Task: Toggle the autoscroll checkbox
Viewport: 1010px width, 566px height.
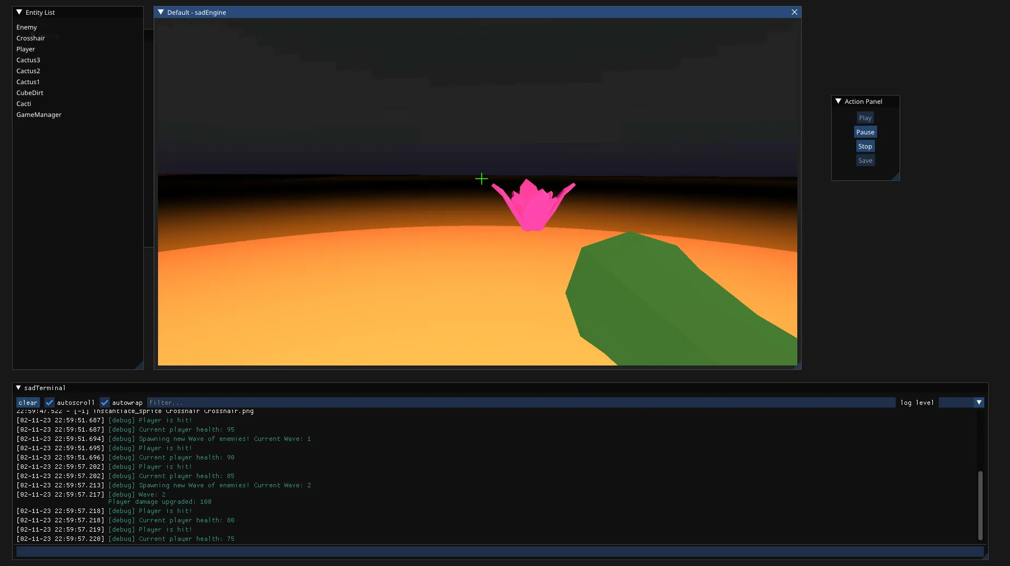Action: coord(49,403)
